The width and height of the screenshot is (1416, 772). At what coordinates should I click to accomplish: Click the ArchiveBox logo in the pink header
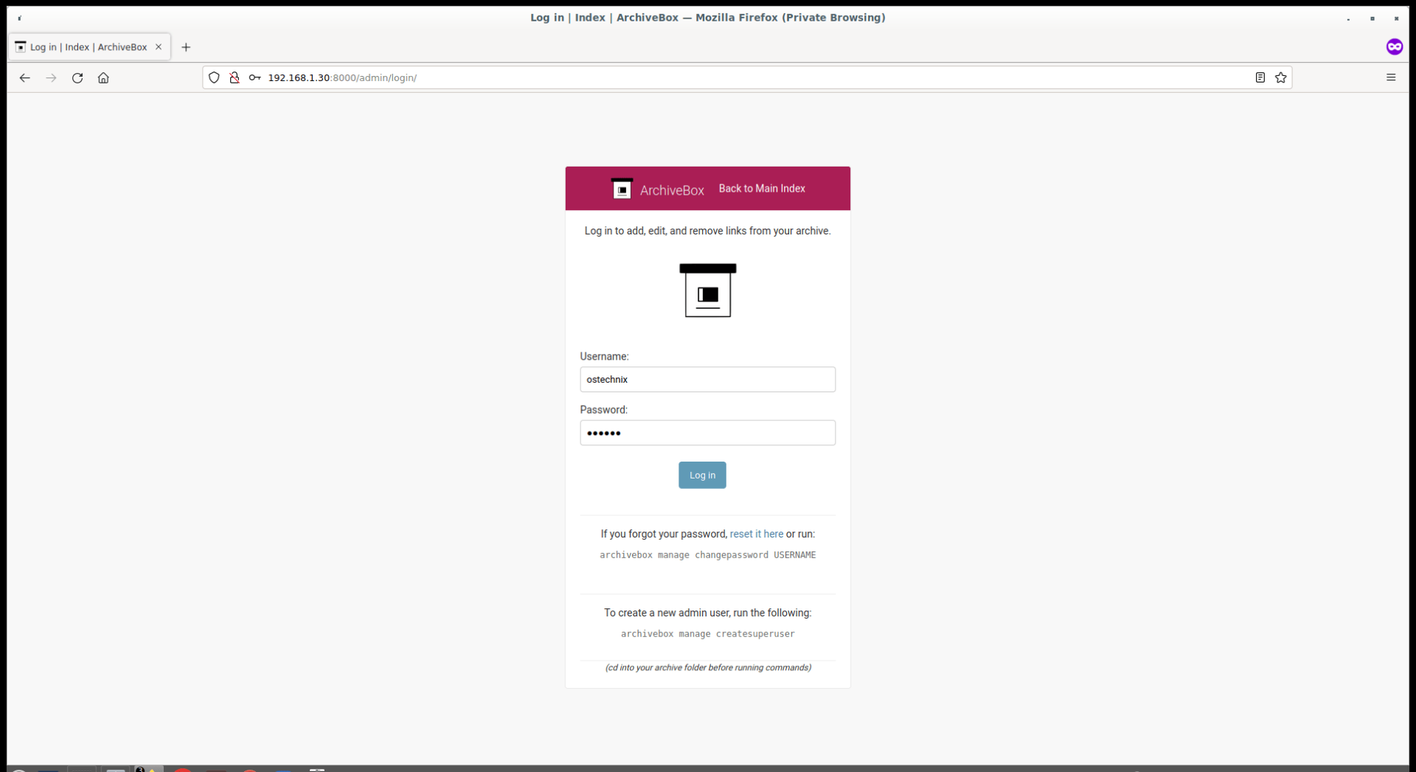(x=622, y=189)
